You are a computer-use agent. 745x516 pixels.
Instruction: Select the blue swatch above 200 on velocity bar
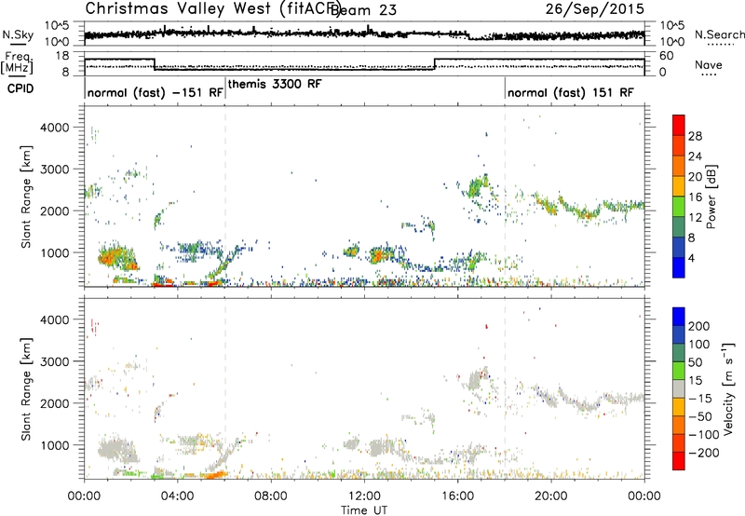(x=679, y=317)
